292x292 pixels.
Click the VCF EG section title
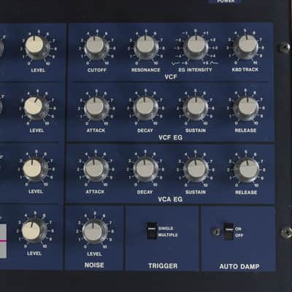coord(170,137)
